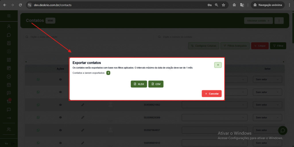Screen dimensions: 294x147
Task: Open the three-dot options menu near Adicionar contato
Action: pos(279,20)
